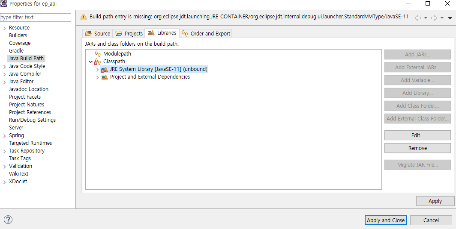Click the Source tab folder icon

[x=88, y=34]
